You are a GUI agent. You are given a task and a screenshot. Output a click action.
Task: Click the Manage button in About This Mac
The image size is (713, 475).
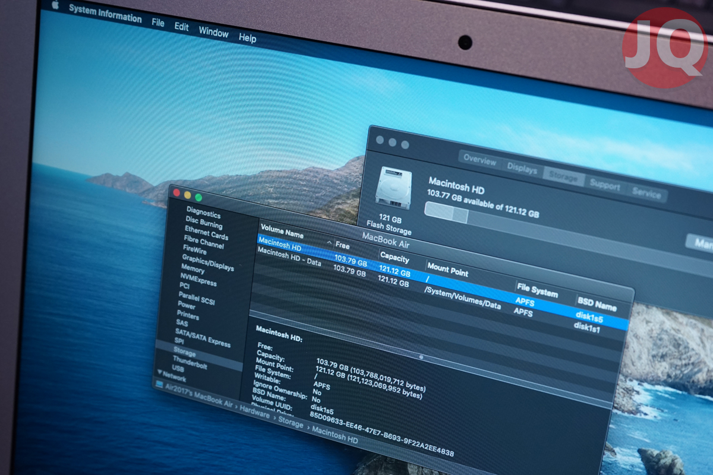tap(700, 243)
